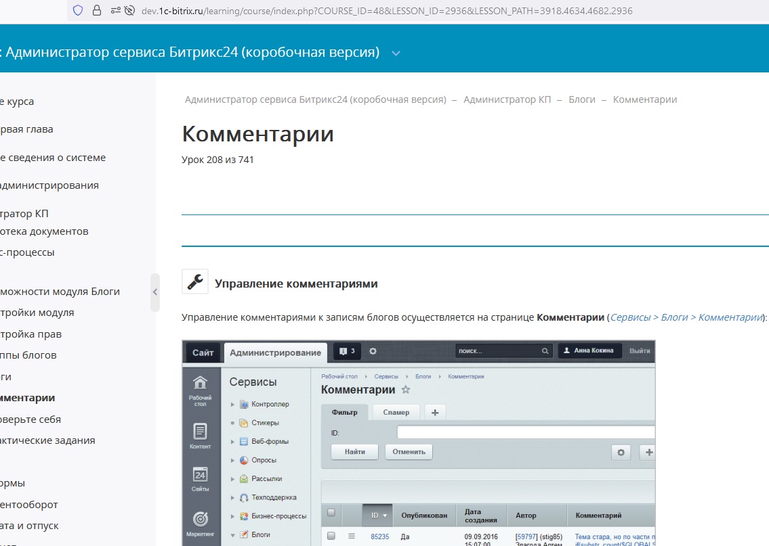Click the browser address bar URL
The image size is (769, 546).
[387, 11]
